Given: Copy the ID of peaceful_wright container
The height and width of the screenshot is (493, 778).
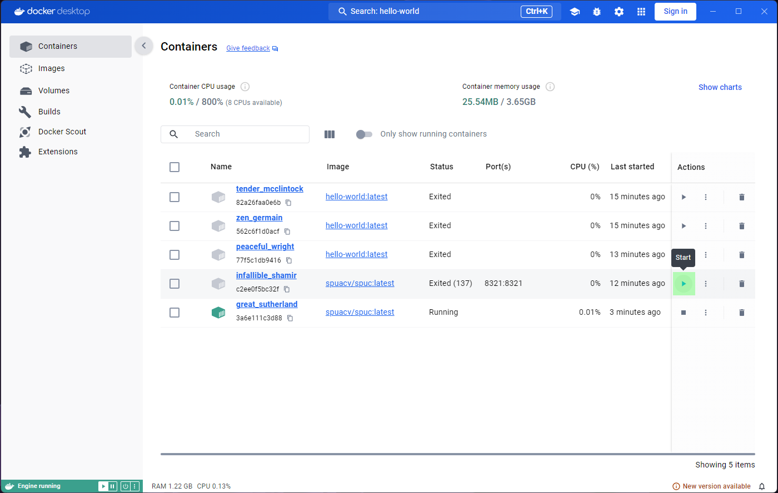Looking at the screenshot, I should point(289,260).
